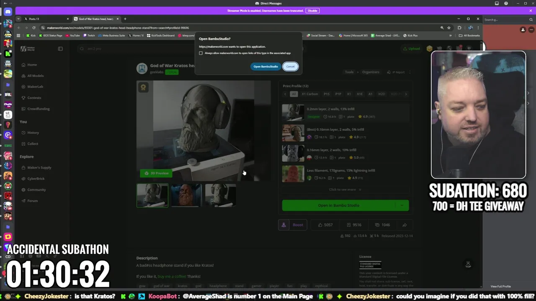Screen dimensions: 536x301
Task: Open the browser three-dot menu
Action: point(478,28)
